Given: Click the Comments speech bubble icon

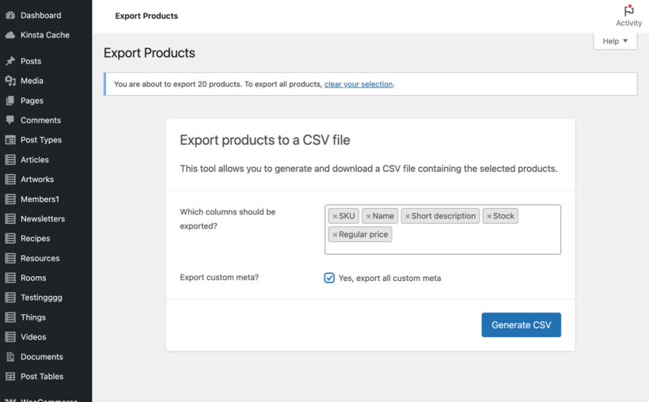Looking at the screenshot, I should [10, 120].
